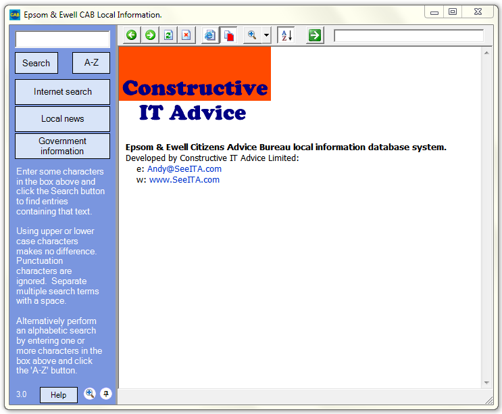The image size is (502, 414).
Task: Open Internet search
Action: pyautogui.click(x=62, y=92)
